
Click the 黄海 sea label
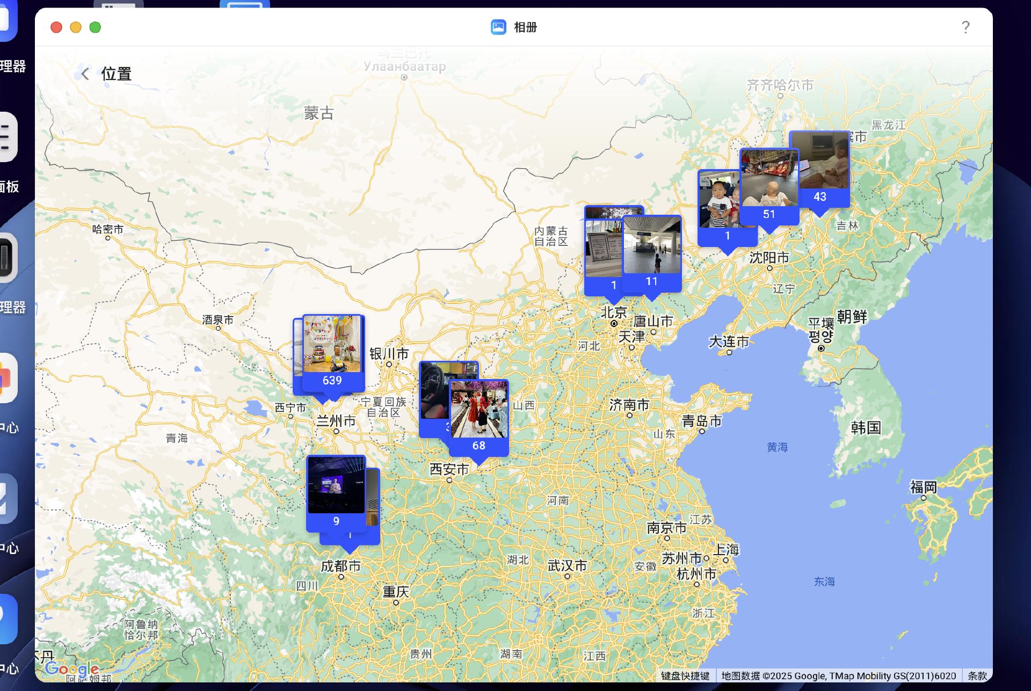pyautogui.click(x=778, y=447)
